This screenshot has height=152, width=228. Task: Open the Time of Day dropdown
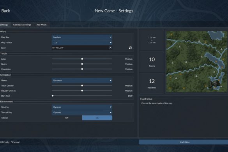[82, 112]
